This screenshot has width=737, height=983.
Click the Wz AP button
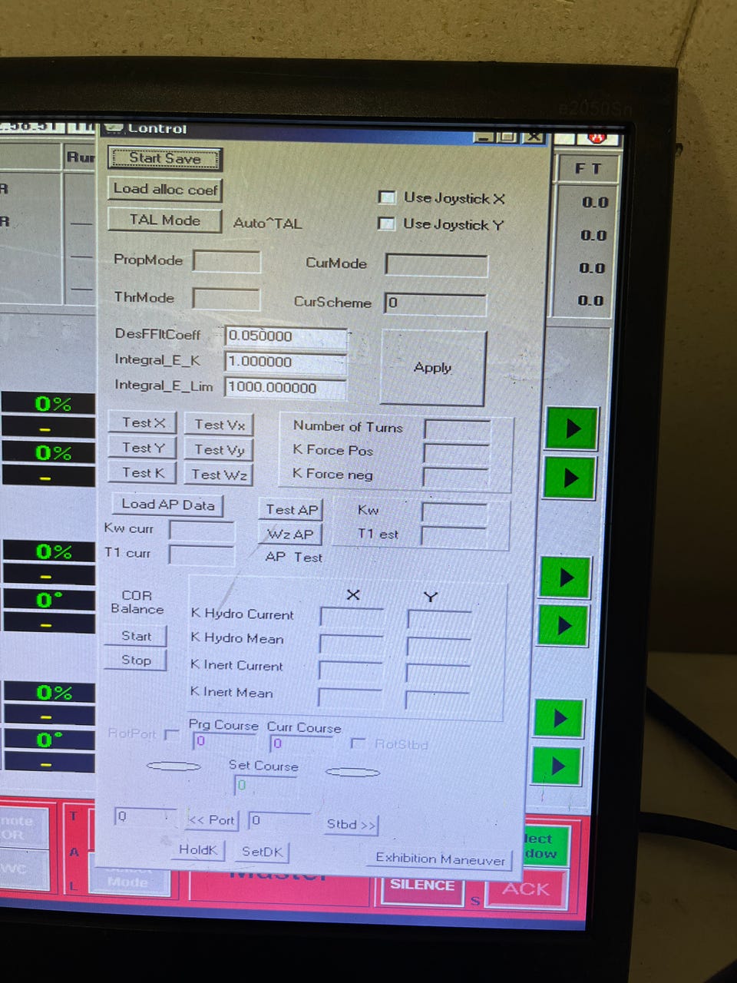click(x=290, y=534)
